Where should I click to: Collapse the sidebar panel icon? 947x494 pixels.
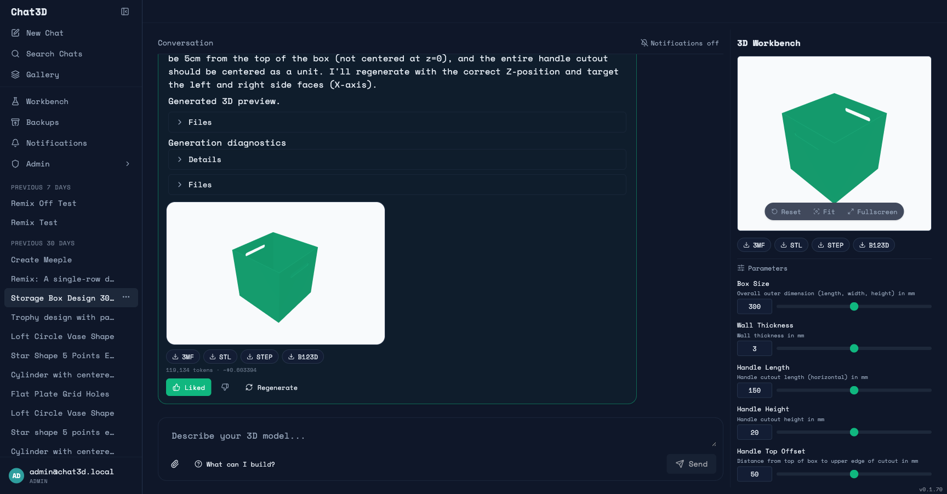click(125, 12)
